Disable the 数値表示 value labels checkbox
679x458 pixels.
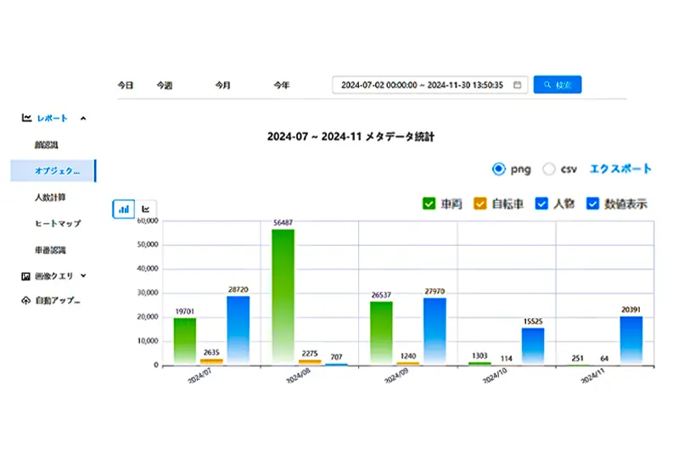coord(593,204)
